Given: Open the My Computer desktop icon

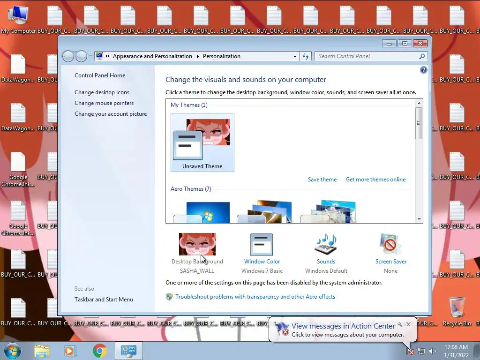Looking at the screenshot, I should click(x=18, y=19).
